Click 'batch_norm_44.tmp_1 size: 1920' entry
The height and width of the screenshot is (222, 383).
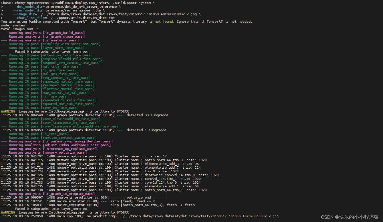pyautogui.click(x=176, y=190)
